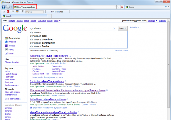Screen dimensions: 171x120
Task: Open 'General Error - dynaTrace software' result
Action: pos(49,56)
